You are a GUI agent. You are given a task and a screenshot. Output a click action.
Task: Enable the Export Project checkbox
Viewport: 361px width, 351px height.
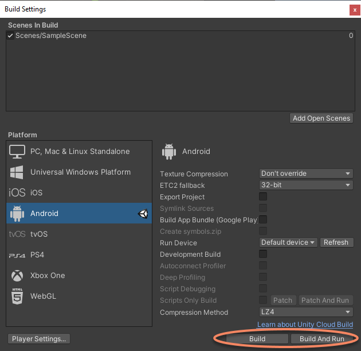coord(263,196)
